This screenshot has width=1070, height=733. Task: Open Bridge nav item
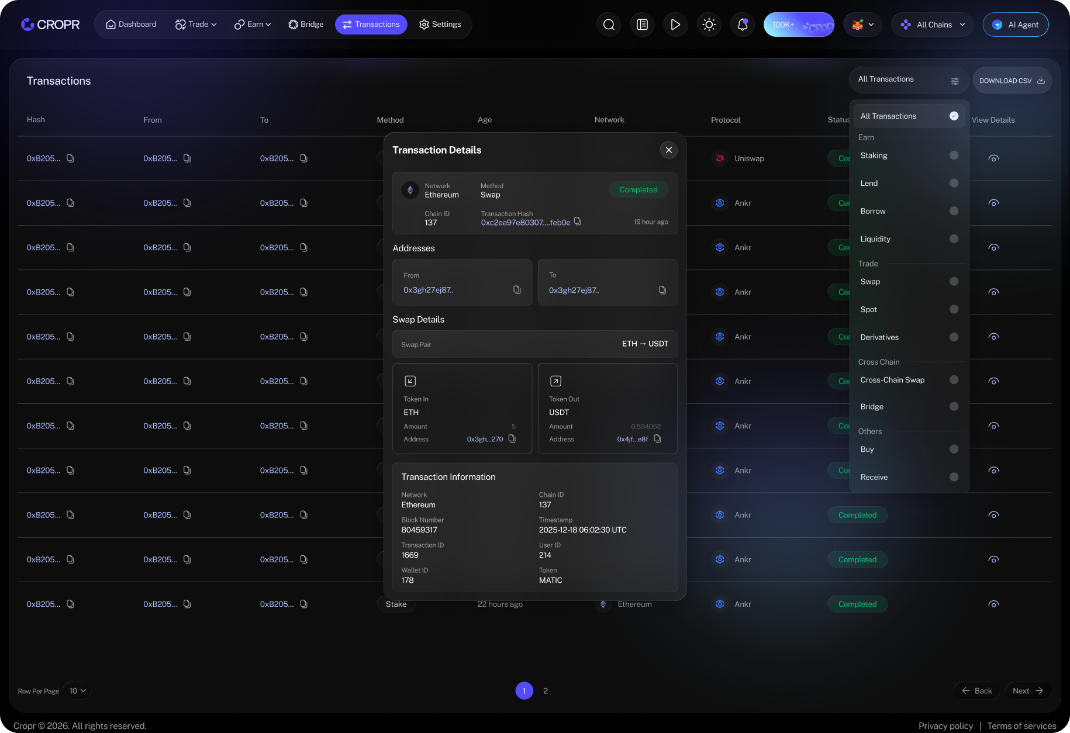(x=306, y=25)
